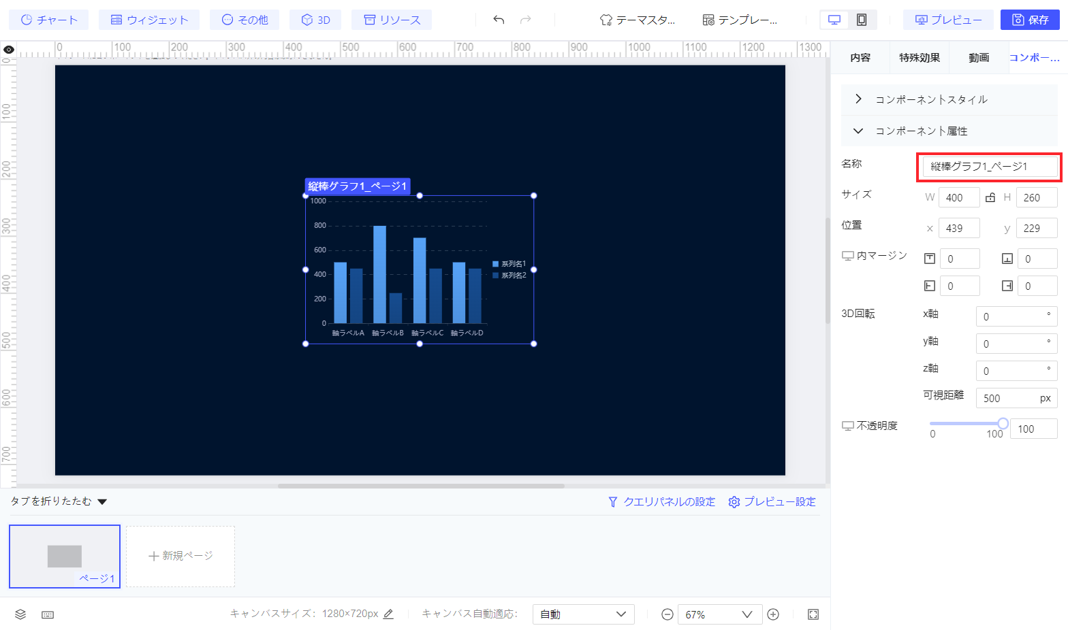Viewport: 1068px width, 630px height.
Task: Open the 67% zoom dropdown
Action: coord(720,614)
